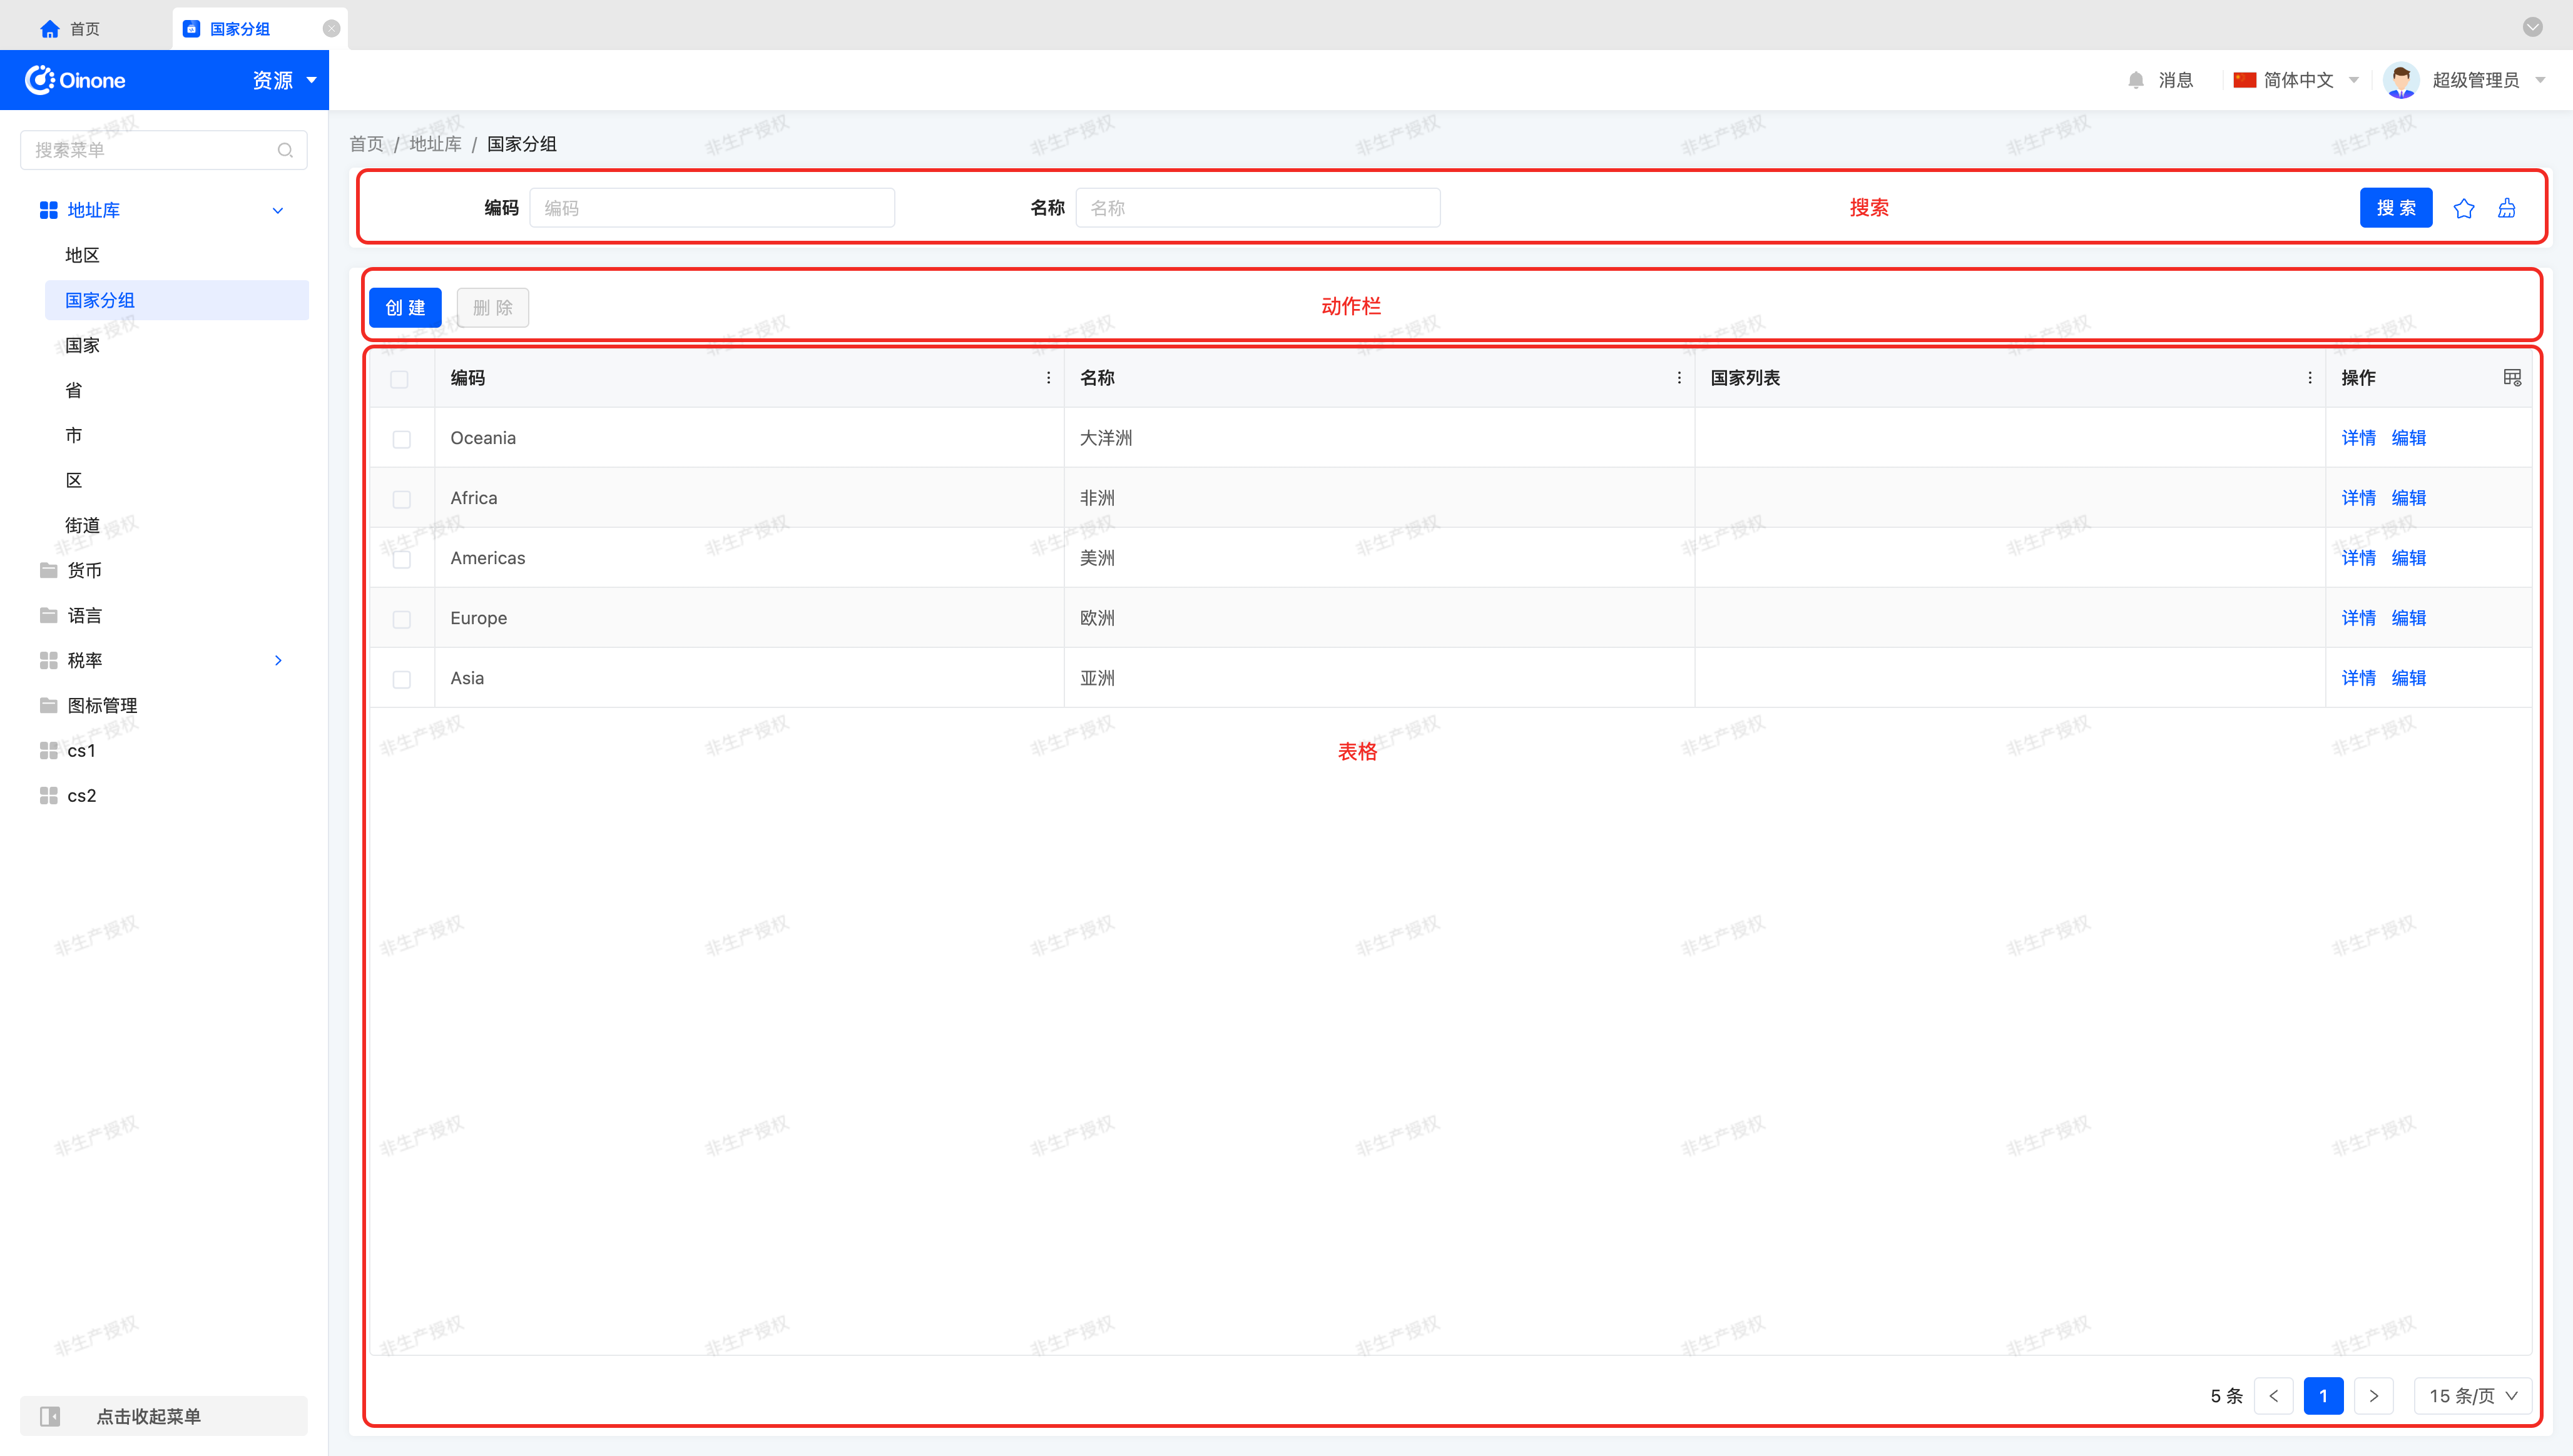This screenshot has width=2573, height=1456.
Task: Open the table column settings icon
Action: 2511,377
